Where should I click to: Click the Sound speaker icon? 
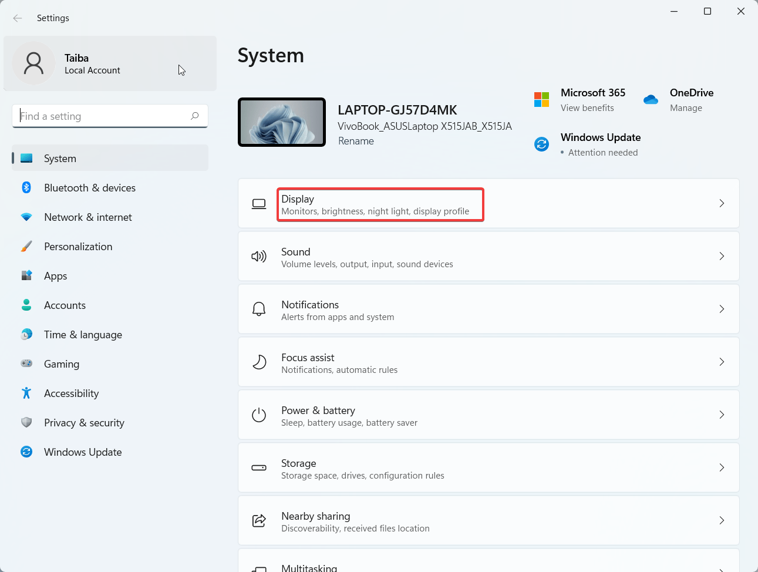(259, 256)
